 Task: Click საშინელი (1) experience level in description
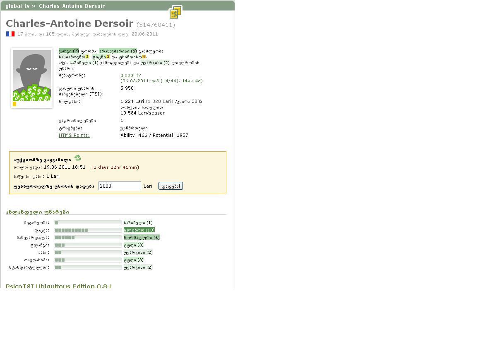click(x=85, y=63)
